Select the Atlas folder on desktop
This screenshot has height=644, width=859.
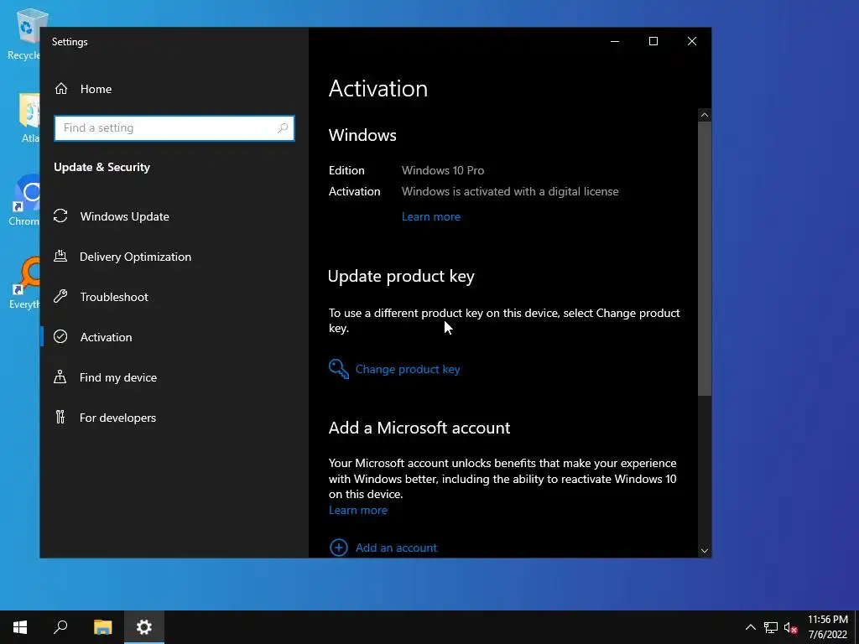point(28,117)
